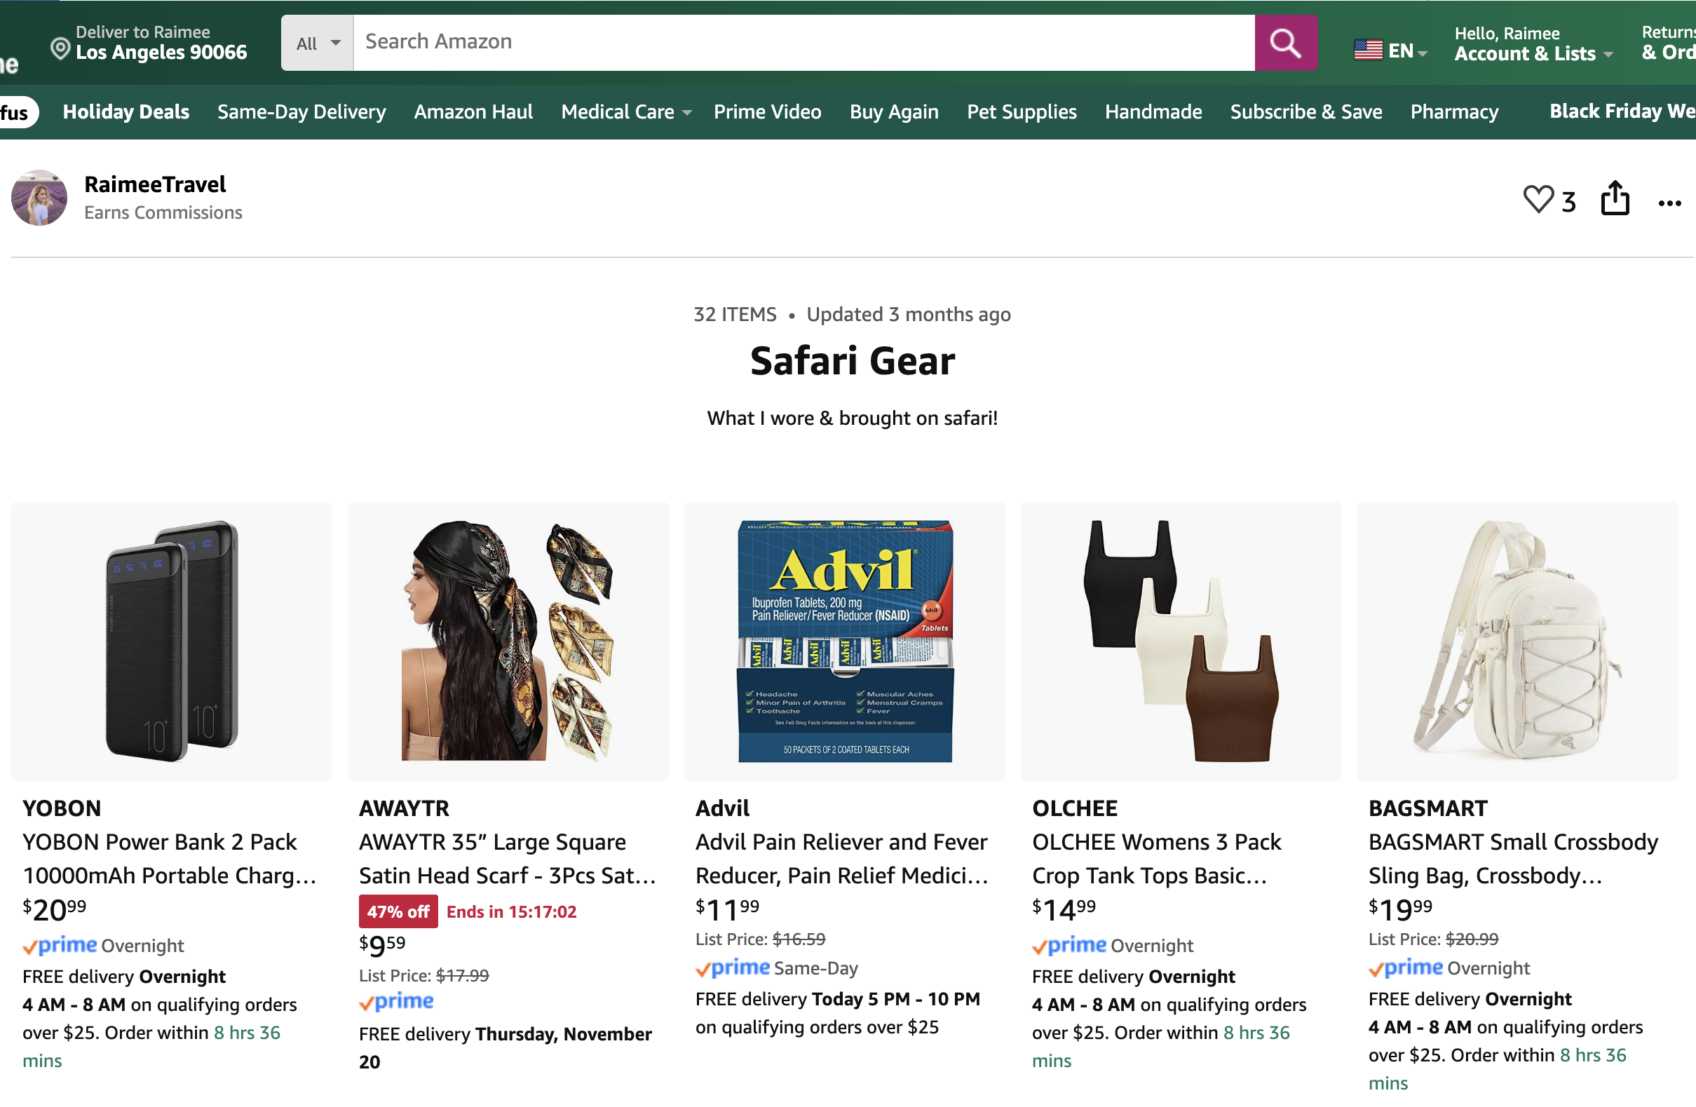Click the delivery location pin icon
The width and height of the screenshot is (1696, 1107).
pyautogui.click(x=60, y=48)
